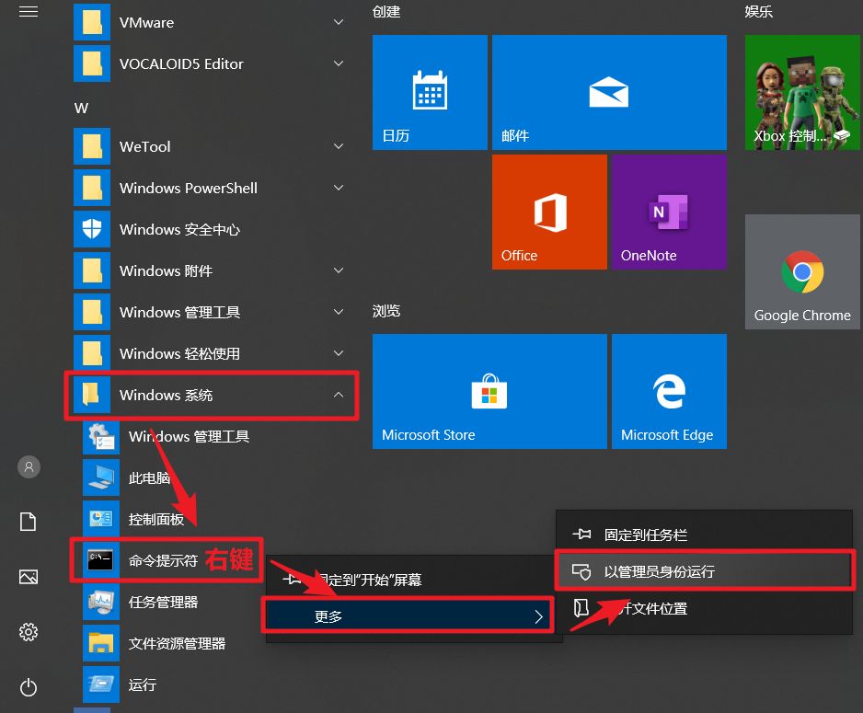Open 文件资源管理器 icon
863x713 pixels.
101,643
